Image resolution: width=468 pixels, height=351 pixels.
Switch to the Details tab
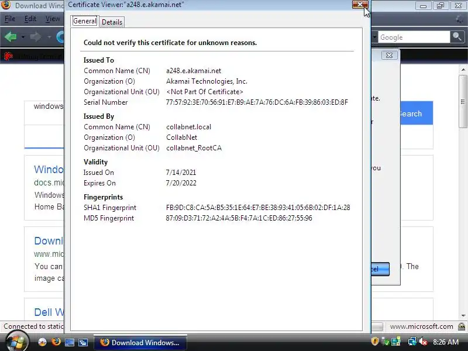coord(112,22)
